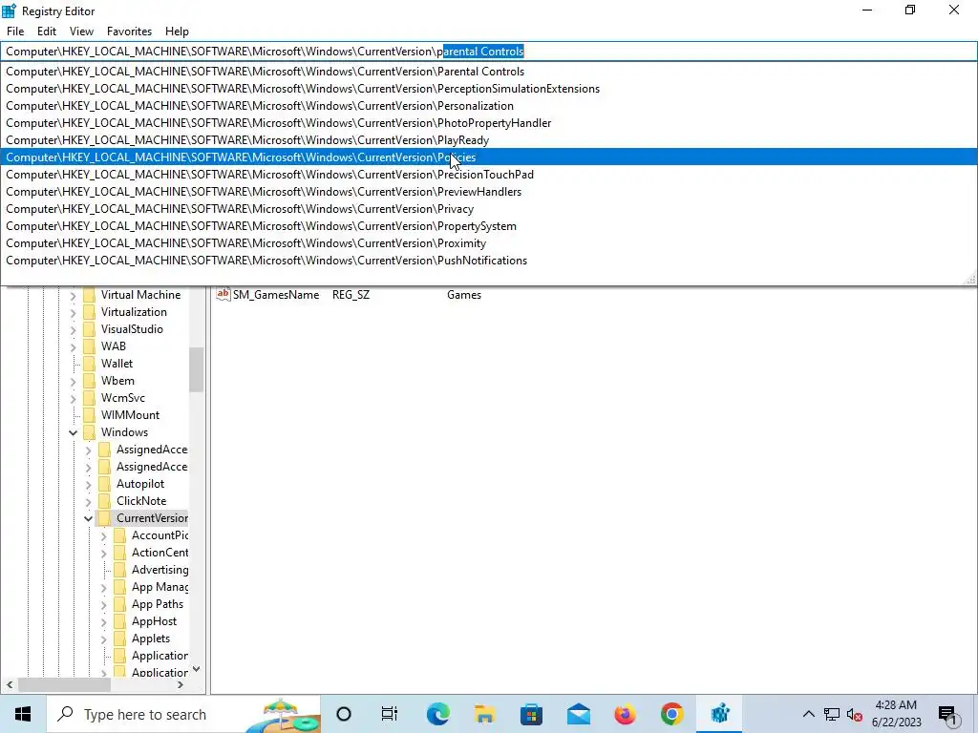This screenshot has height=733, width=978.
Task: Select the PerceptionSimulationExtensions path suggestion
Action: 489,89
